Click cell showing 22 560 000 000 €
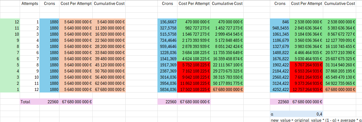Image resolution: width=362 pixels, height=122 pixels. (109, 40)
